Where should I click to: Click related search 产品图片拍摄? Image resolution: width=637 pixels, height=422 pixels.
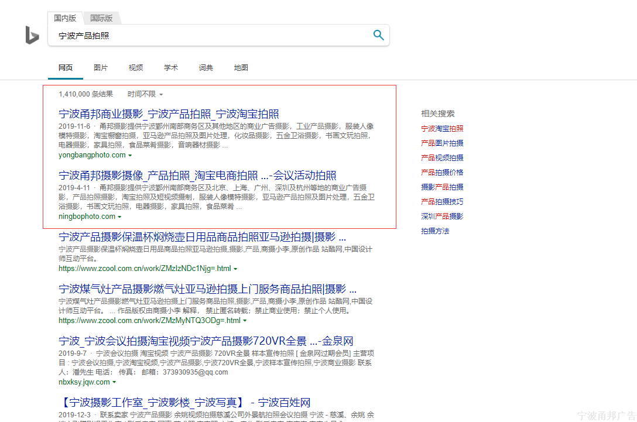point(442,143)
